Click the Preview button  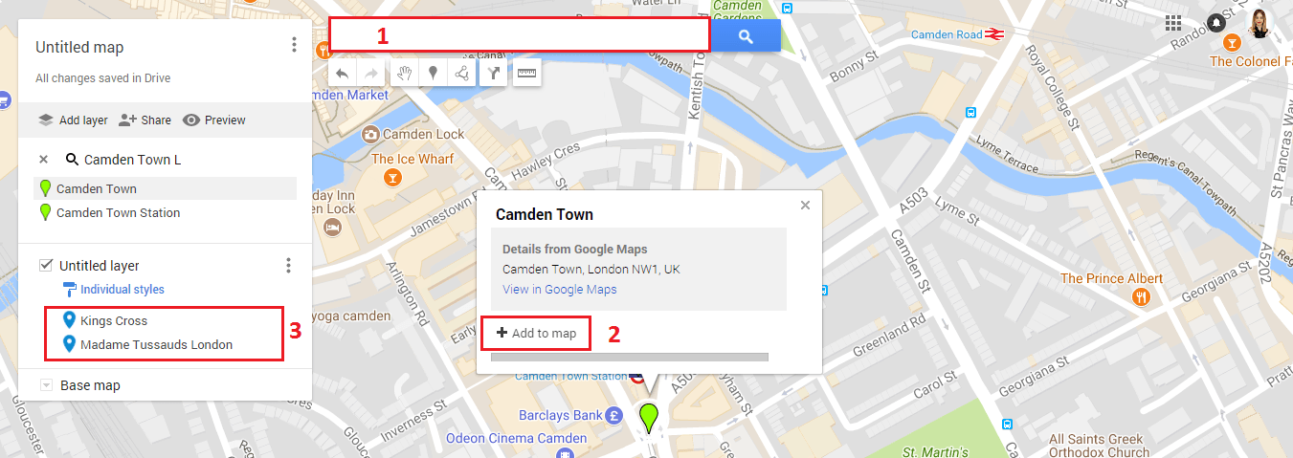pos(214,120)
